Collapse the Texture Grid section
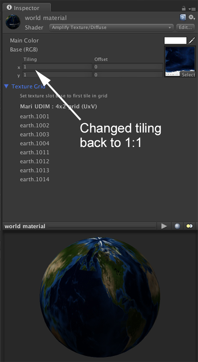 [7, 87]
